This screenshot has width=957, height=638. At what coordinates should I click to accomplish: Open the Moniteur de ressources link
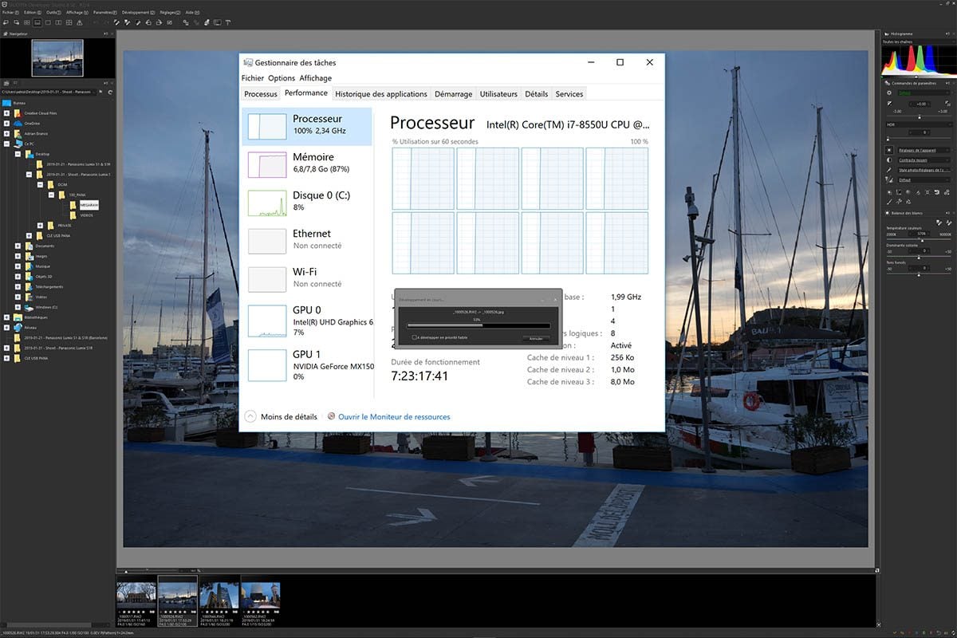[394, 416]
